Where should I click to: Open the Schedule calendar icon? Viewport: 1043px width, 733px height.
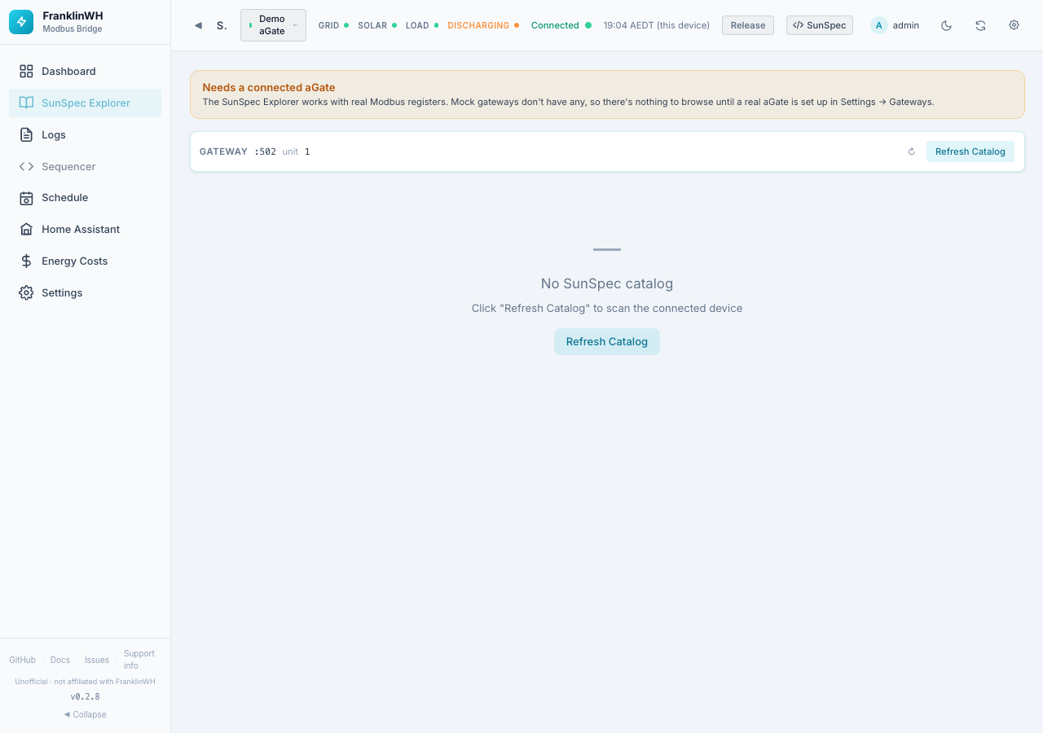[26, 198]
